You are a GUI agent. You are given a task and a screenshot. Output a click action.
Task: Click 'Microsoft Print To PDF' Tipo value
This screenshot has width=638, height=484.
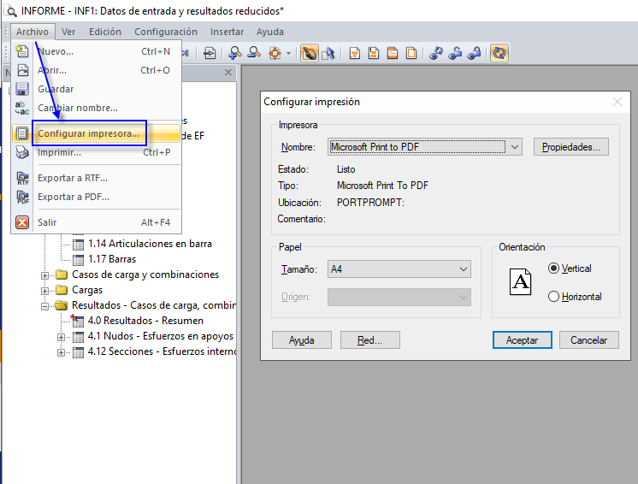point(382,186)
